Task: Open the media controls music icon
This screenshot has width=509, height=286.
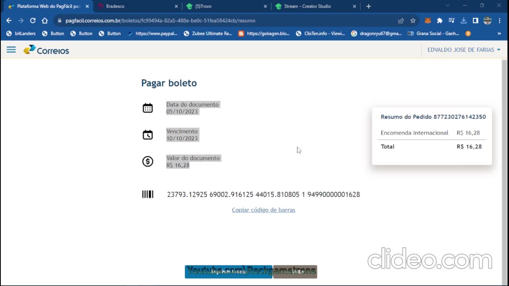Action: click(x=452, y=21)
